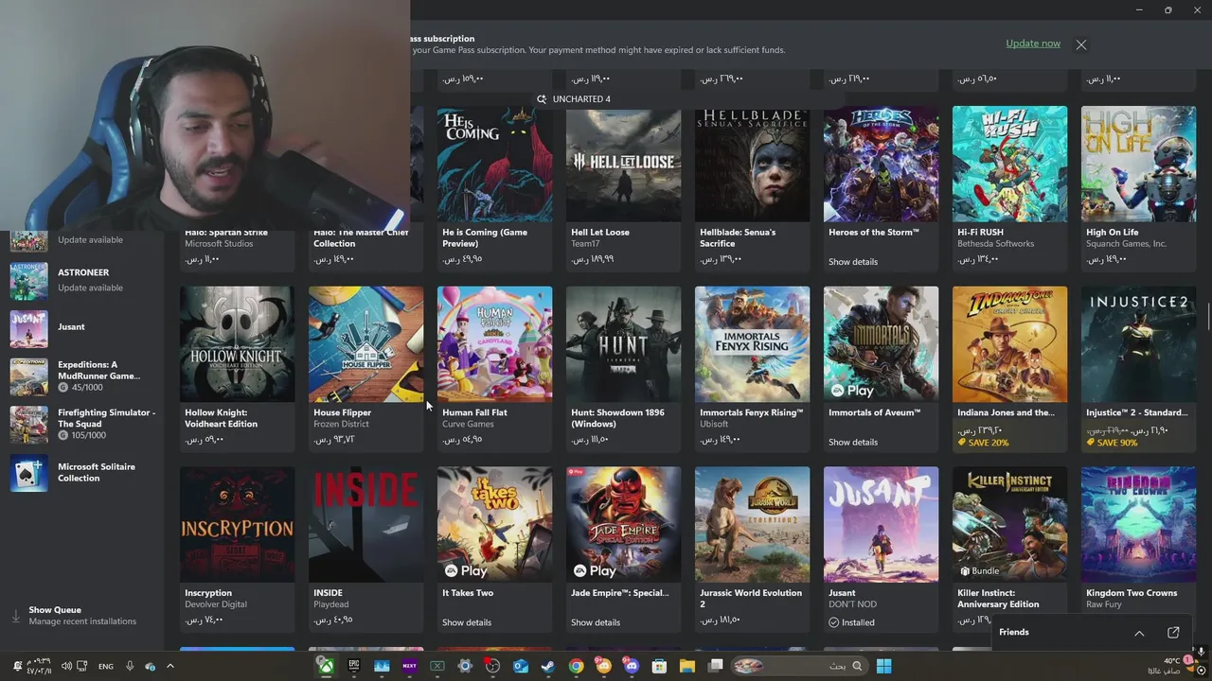Click the ENG language indicator in the tray
1212x681 pixels.
click(x=106, y=667)
